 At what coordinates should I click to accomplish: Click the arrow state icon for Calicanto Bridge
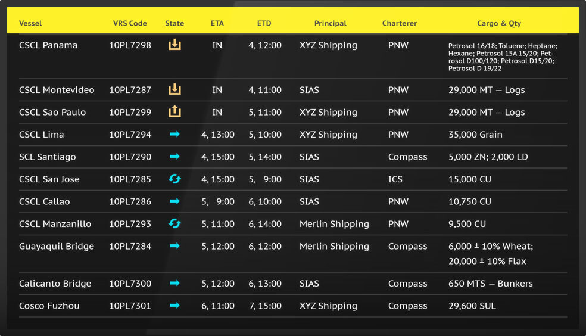[x=174, y=284]
